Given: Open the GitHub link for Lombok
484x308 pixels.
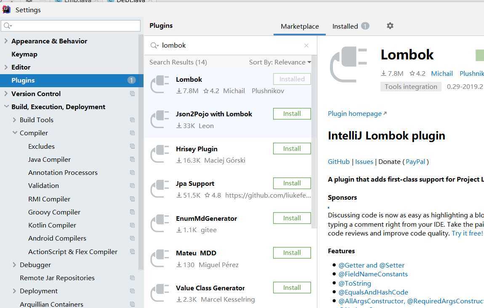Looking at the screenshot, I should 339,161.
